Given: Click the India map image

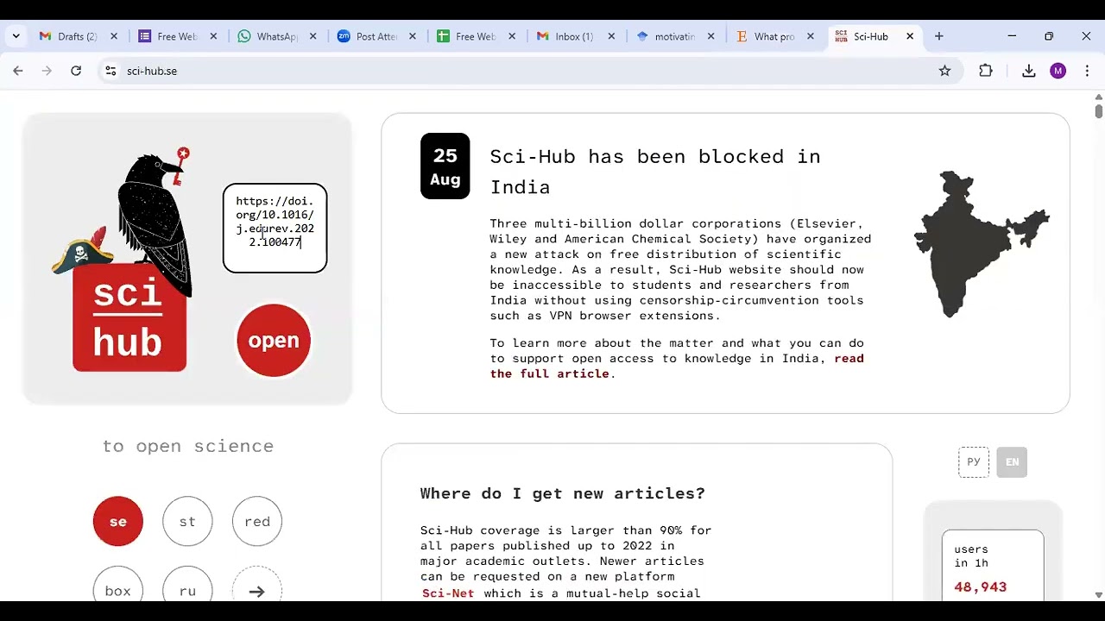Looking at the screenshot, I should 982,244.
